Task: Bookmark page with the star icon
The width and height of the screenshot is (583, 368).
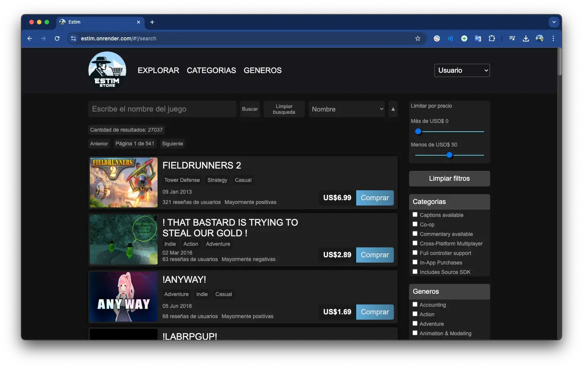Action: (417, 38)
